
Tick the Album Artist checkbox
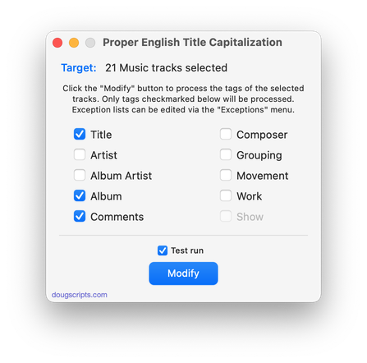coord(80,175)
